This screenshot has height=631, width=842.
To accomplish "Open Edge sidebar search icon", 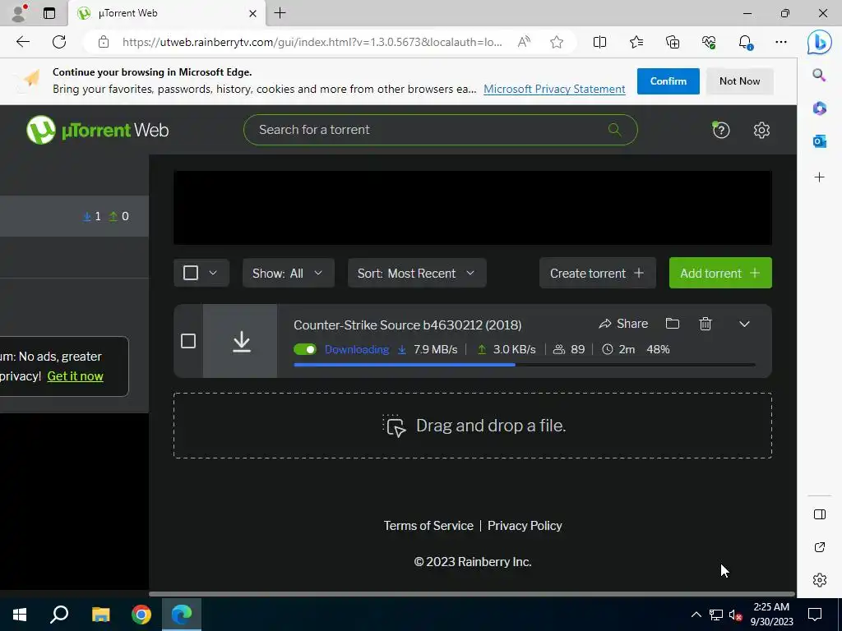I will click(x=819, y=75).
